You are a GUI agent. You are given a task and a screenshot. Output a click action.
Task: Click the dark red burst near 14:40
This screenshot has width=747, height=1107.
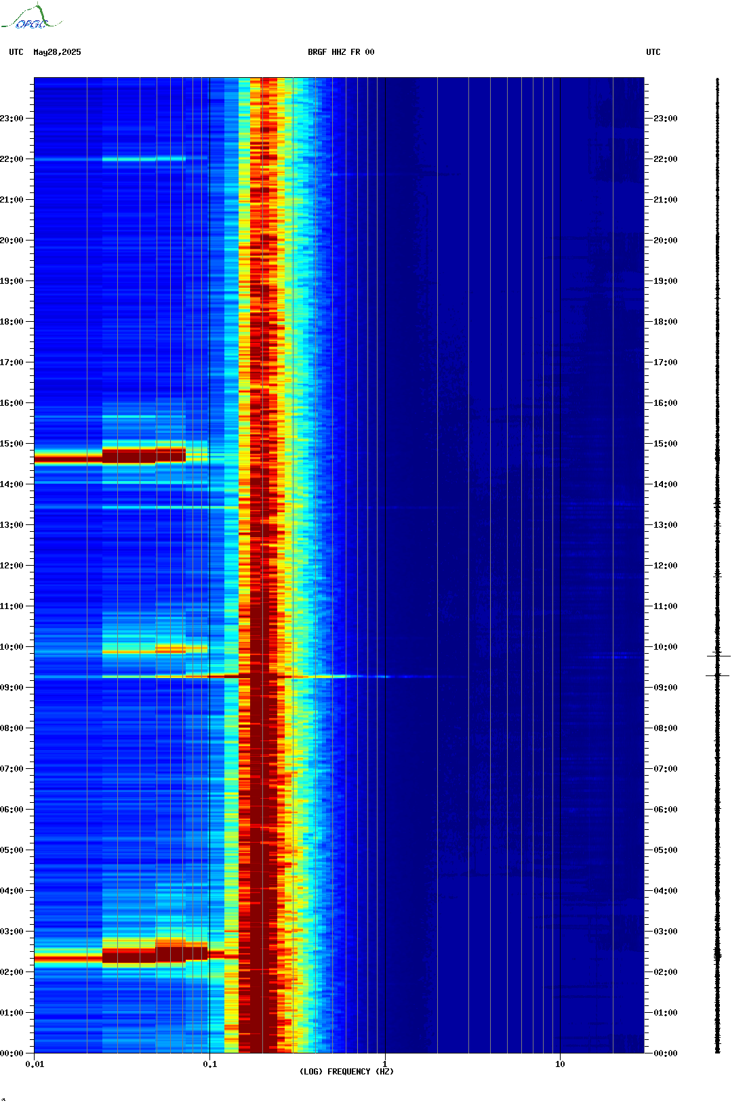(x=110, y=456)
